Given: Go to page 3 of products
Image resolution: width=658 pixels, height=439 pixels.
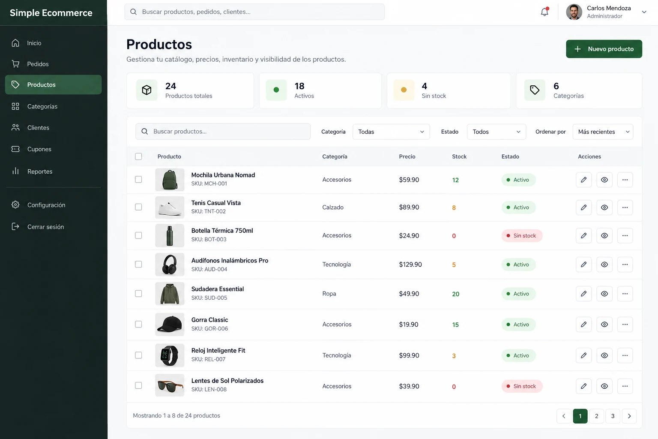Looking at the screenshot, I should (x=613, y=416).
